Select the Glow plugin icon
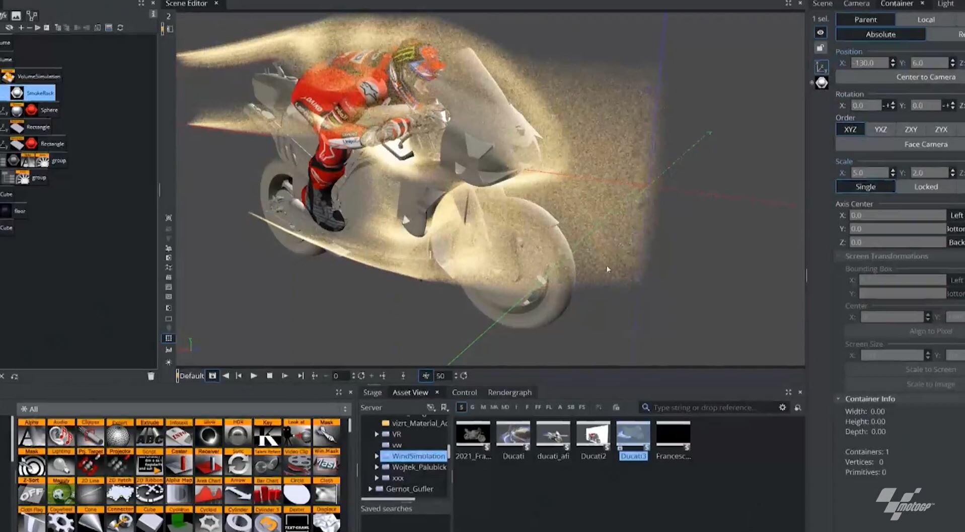 208,433
